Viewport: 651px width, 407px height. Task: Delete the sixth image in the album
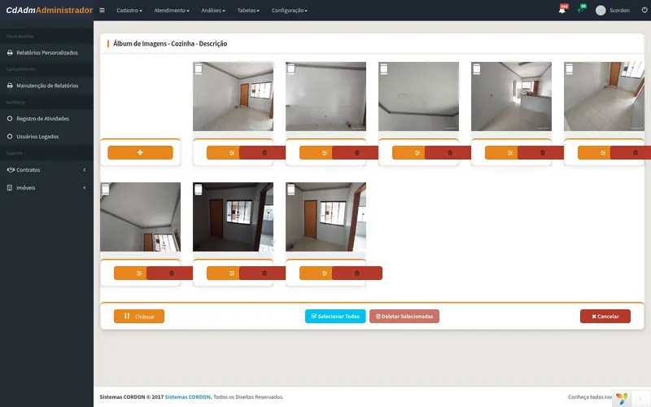(172, 274)
